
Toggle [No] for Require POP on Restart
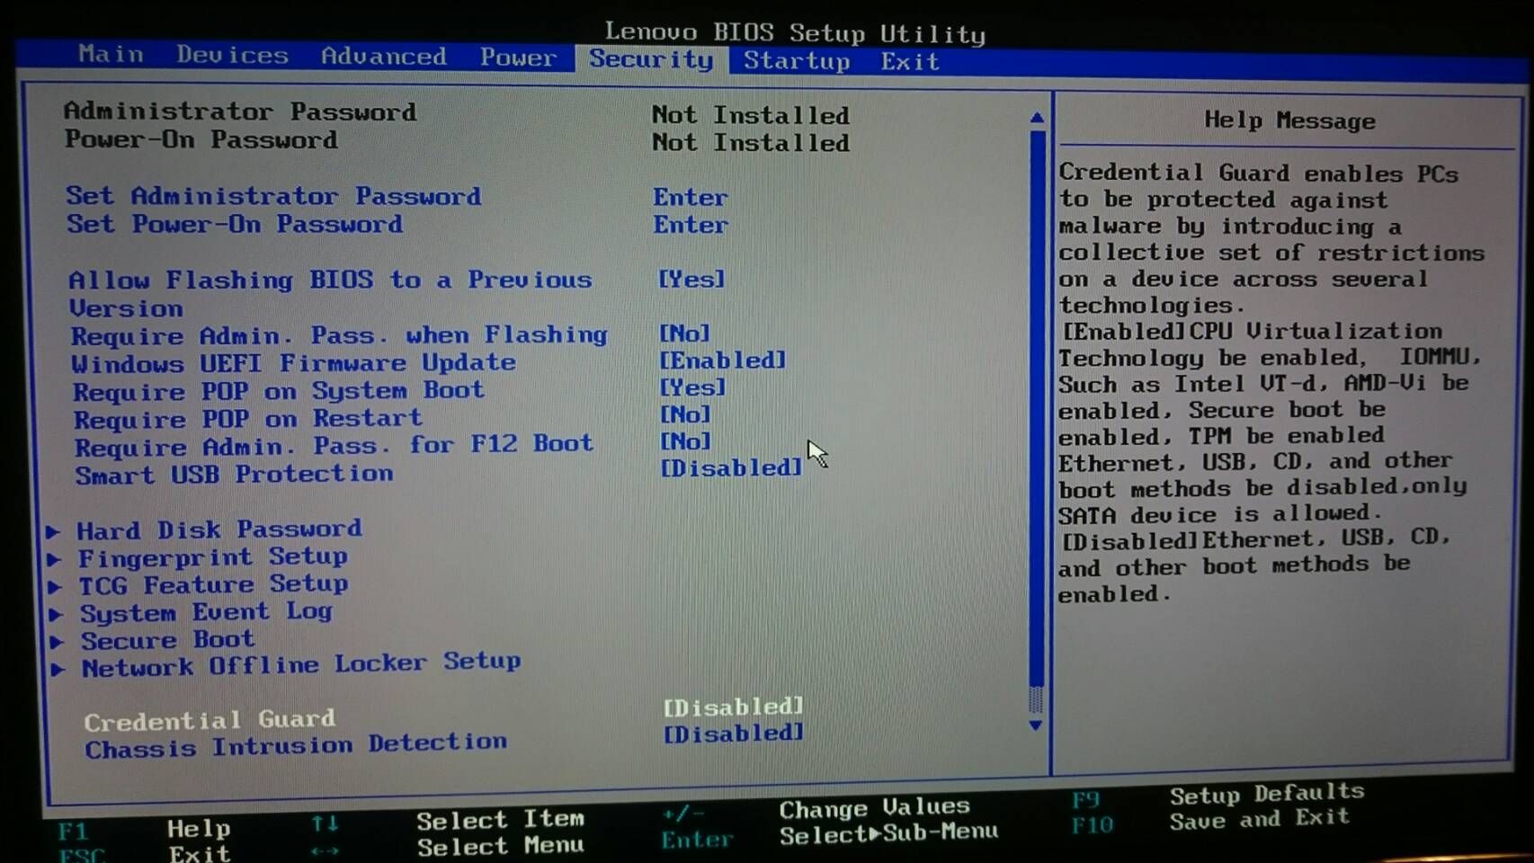(x=686, y=414)
